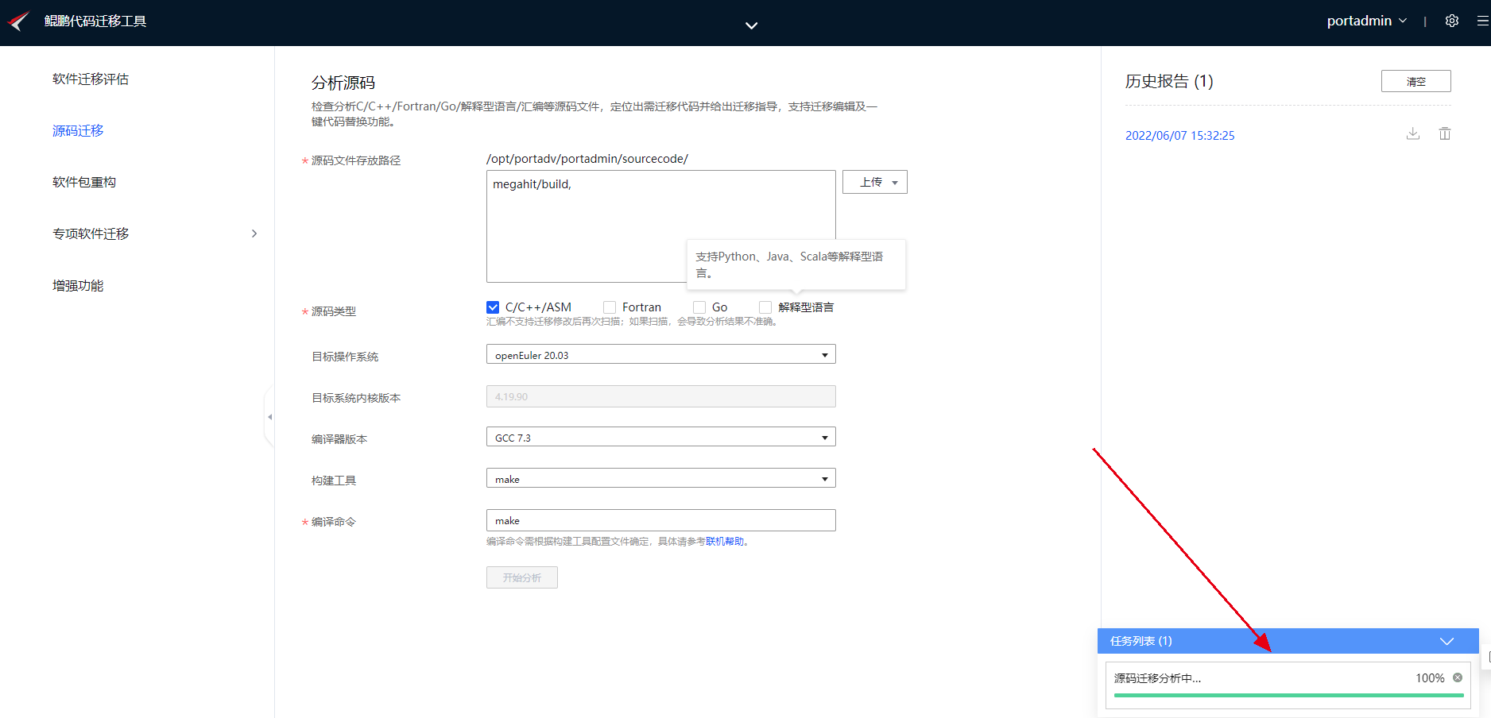Screen dimensions: 1491x718
Task: Uncheck the C/C++/ASM checkbox
Action: pos(493,307)
